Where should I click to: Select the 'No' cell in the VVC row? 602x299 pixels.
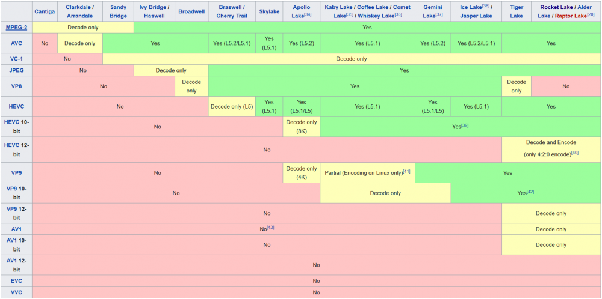click(x=317, y=292)
